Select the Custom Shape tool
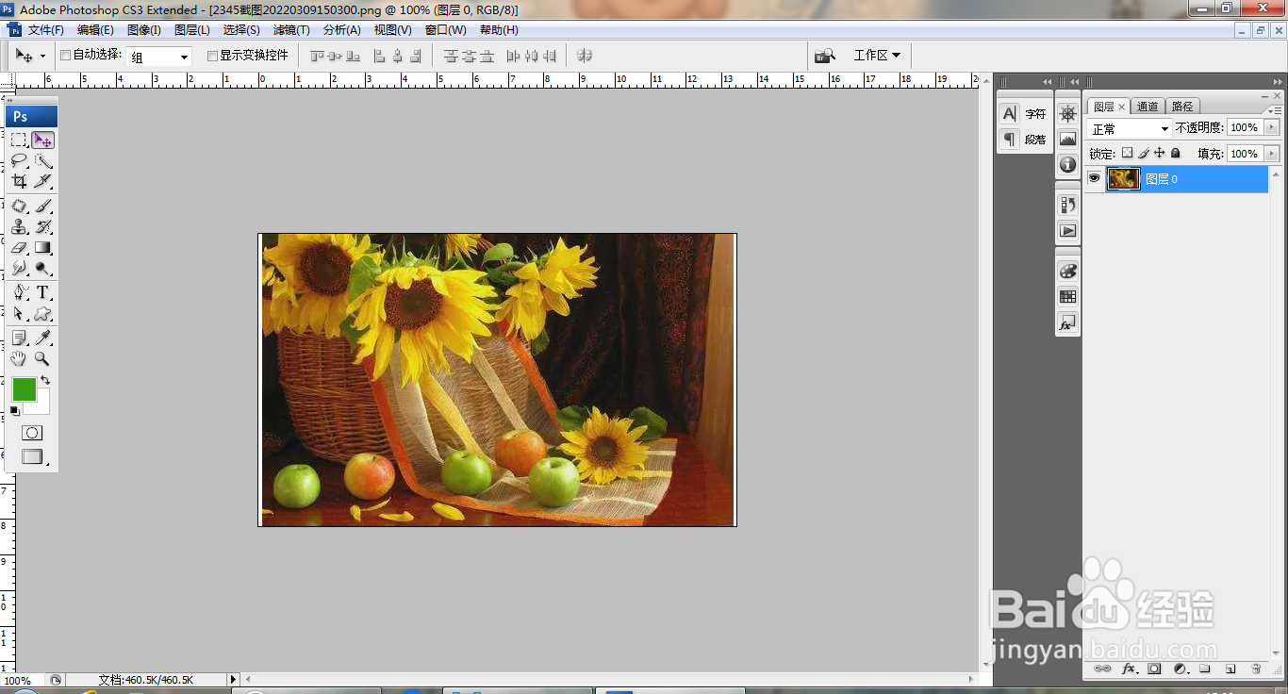This screenshot has height=694, width=1288. coord(43,313)
